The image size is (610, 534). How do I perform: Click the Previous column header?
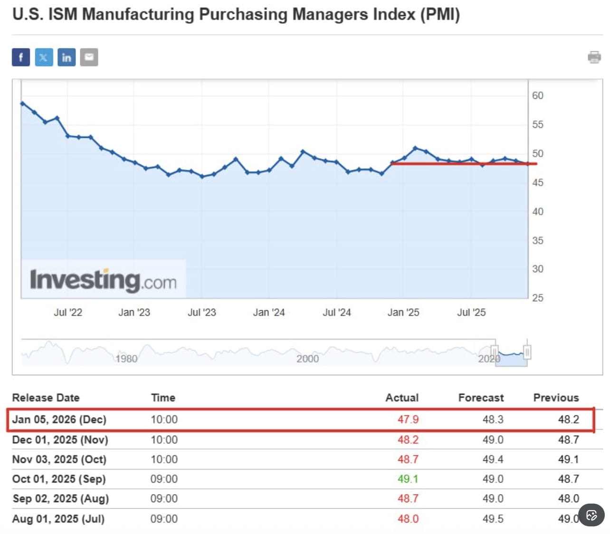click(x=556, y=398)
